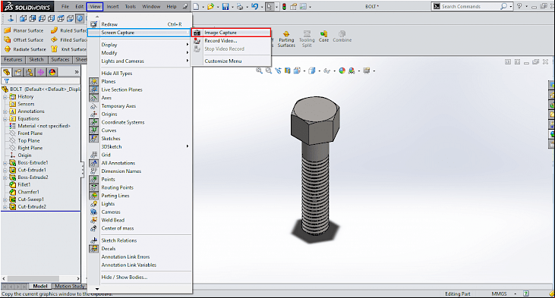This screenshot has width=555, height=298.
Task: Expand hidden manager tabs chevron
Action: tap(77, 72)
